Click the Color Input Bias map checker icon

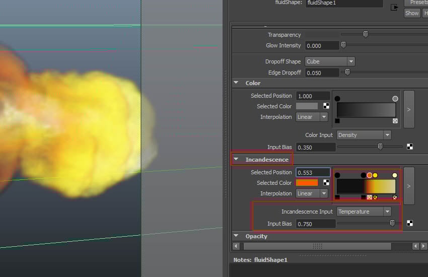point(410,147)
